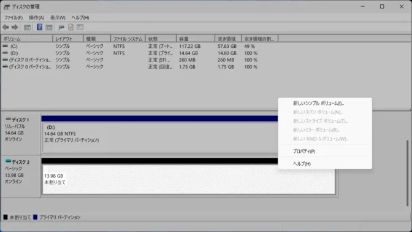
Task: Sort by the 種類 column header
Action: [97, 39]
